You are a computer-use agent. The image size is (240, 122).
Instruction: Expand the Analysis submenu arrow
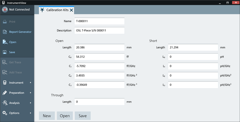coord(31,103)
